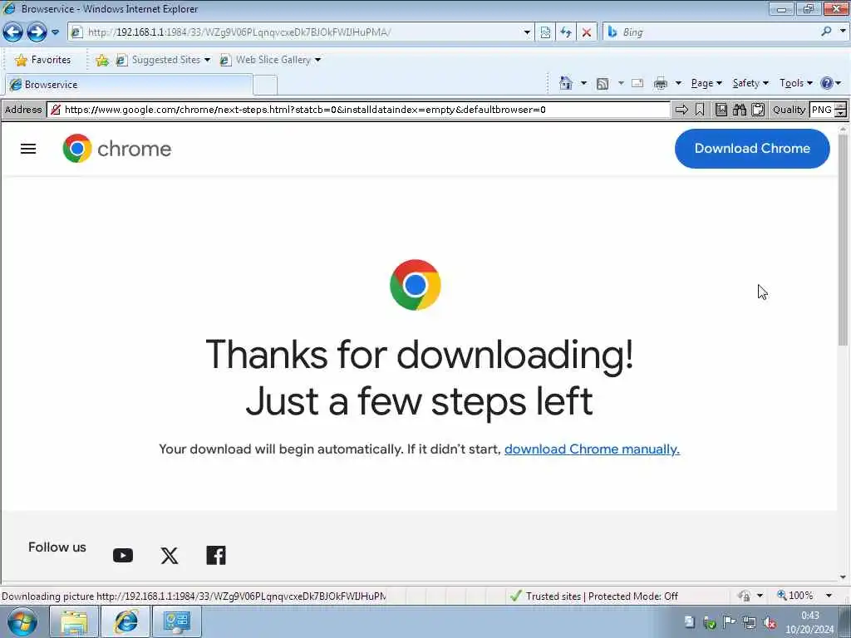Click the Chrome logo in page header
Image resolution: width=851 pixels, height=638 pixels.
(116, 148)
